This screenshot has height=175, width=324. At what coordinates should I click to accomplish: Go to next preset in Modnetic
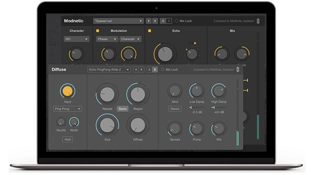coord(155,21)
